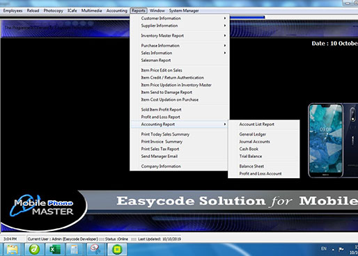Open Excel from the taskbar

pyautogui.click(x=55, y=250)
